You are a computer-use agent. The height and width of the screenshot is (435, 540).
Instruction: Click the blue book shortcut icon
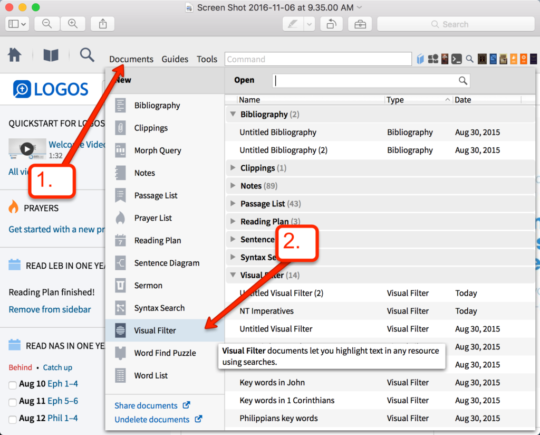pos(420,59)
